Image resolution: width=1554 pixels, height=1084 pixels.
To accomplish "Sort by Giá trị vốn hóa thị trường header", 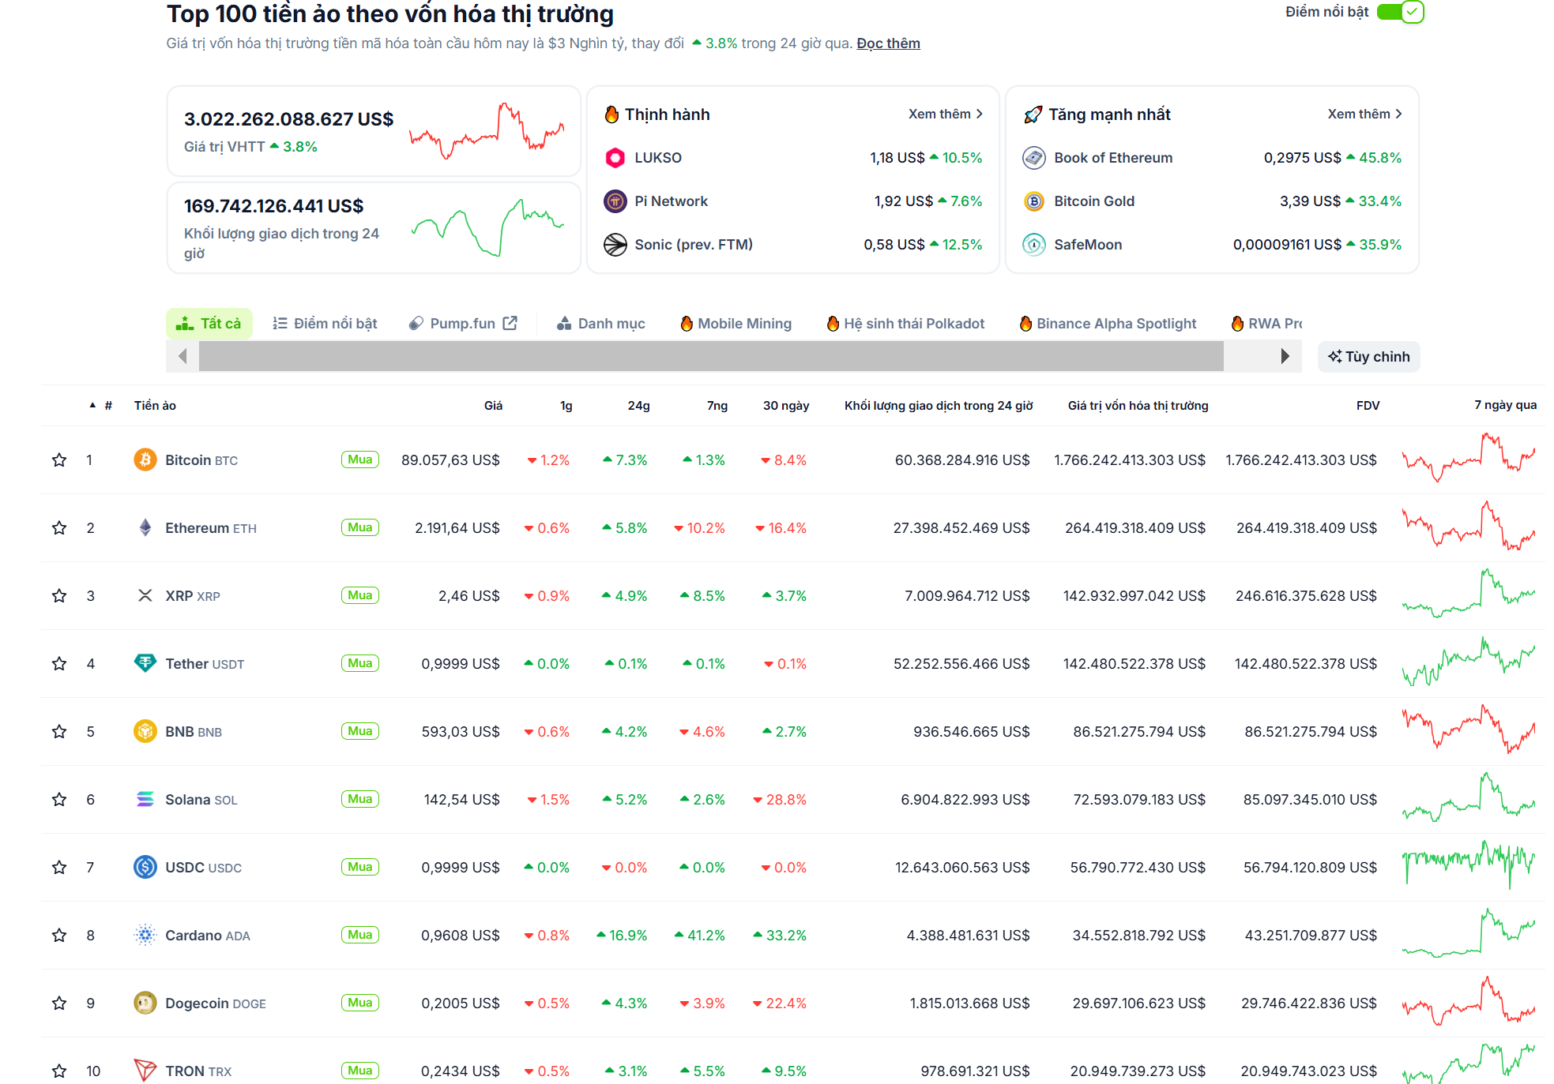I will tap(1138, 405).
